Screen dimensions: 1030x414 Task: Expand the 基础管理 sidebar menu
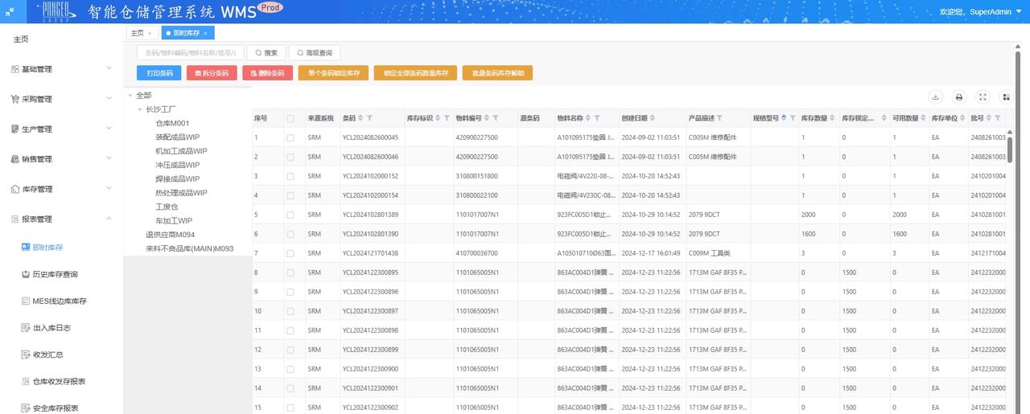pos(61,69)
